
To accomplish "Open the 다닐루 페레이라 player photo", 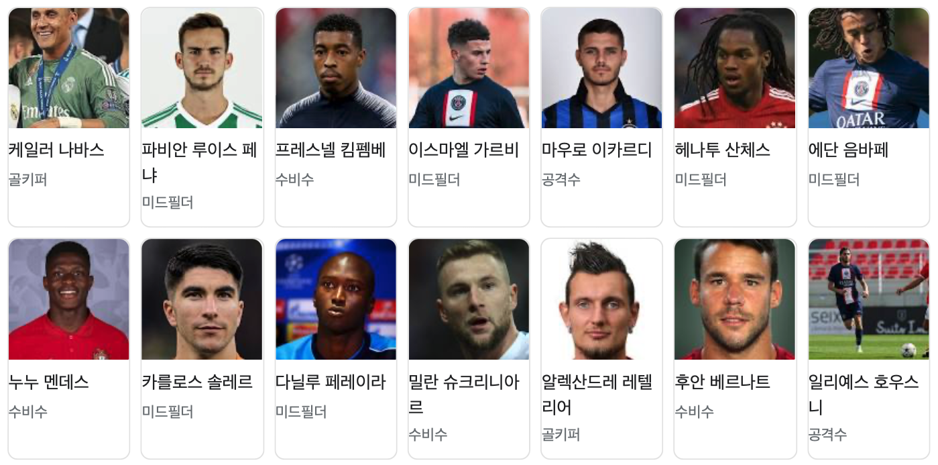I will [x=336, y=299].
